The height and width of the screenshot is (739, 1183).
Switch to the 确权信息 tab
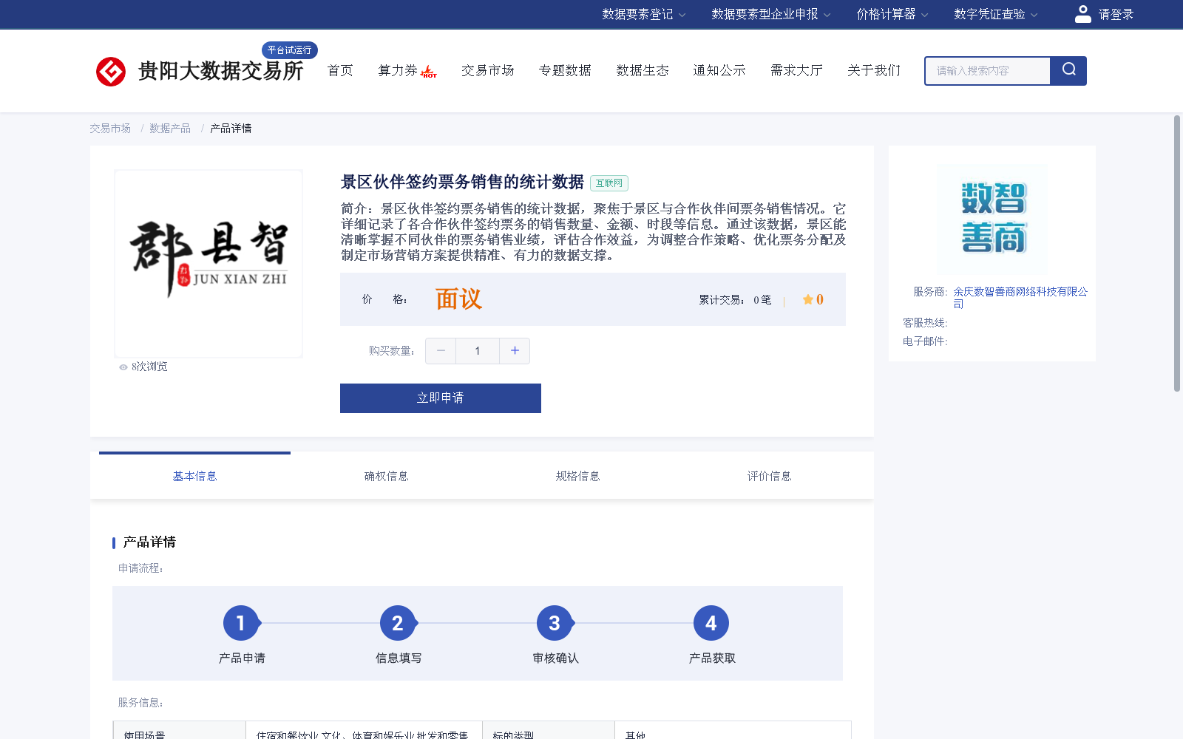point(386,477)
